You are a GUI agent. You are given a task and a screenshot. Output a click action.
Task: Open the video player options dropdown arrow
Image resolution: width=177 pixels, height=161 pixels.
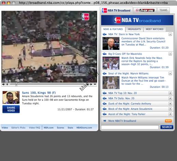click(95, 84)
